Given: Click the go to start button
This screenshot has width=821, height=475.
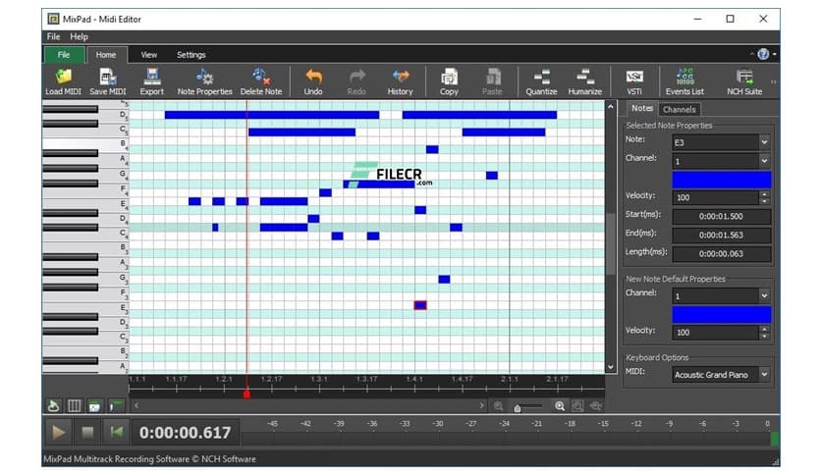Looking at the screenshot, I should tap(116, 433).
